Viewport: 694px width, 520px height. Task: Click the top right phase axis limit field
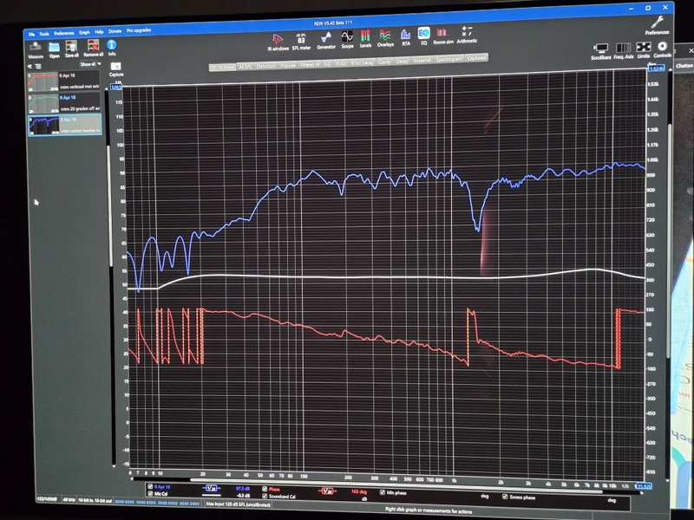(x=656, y=68)
